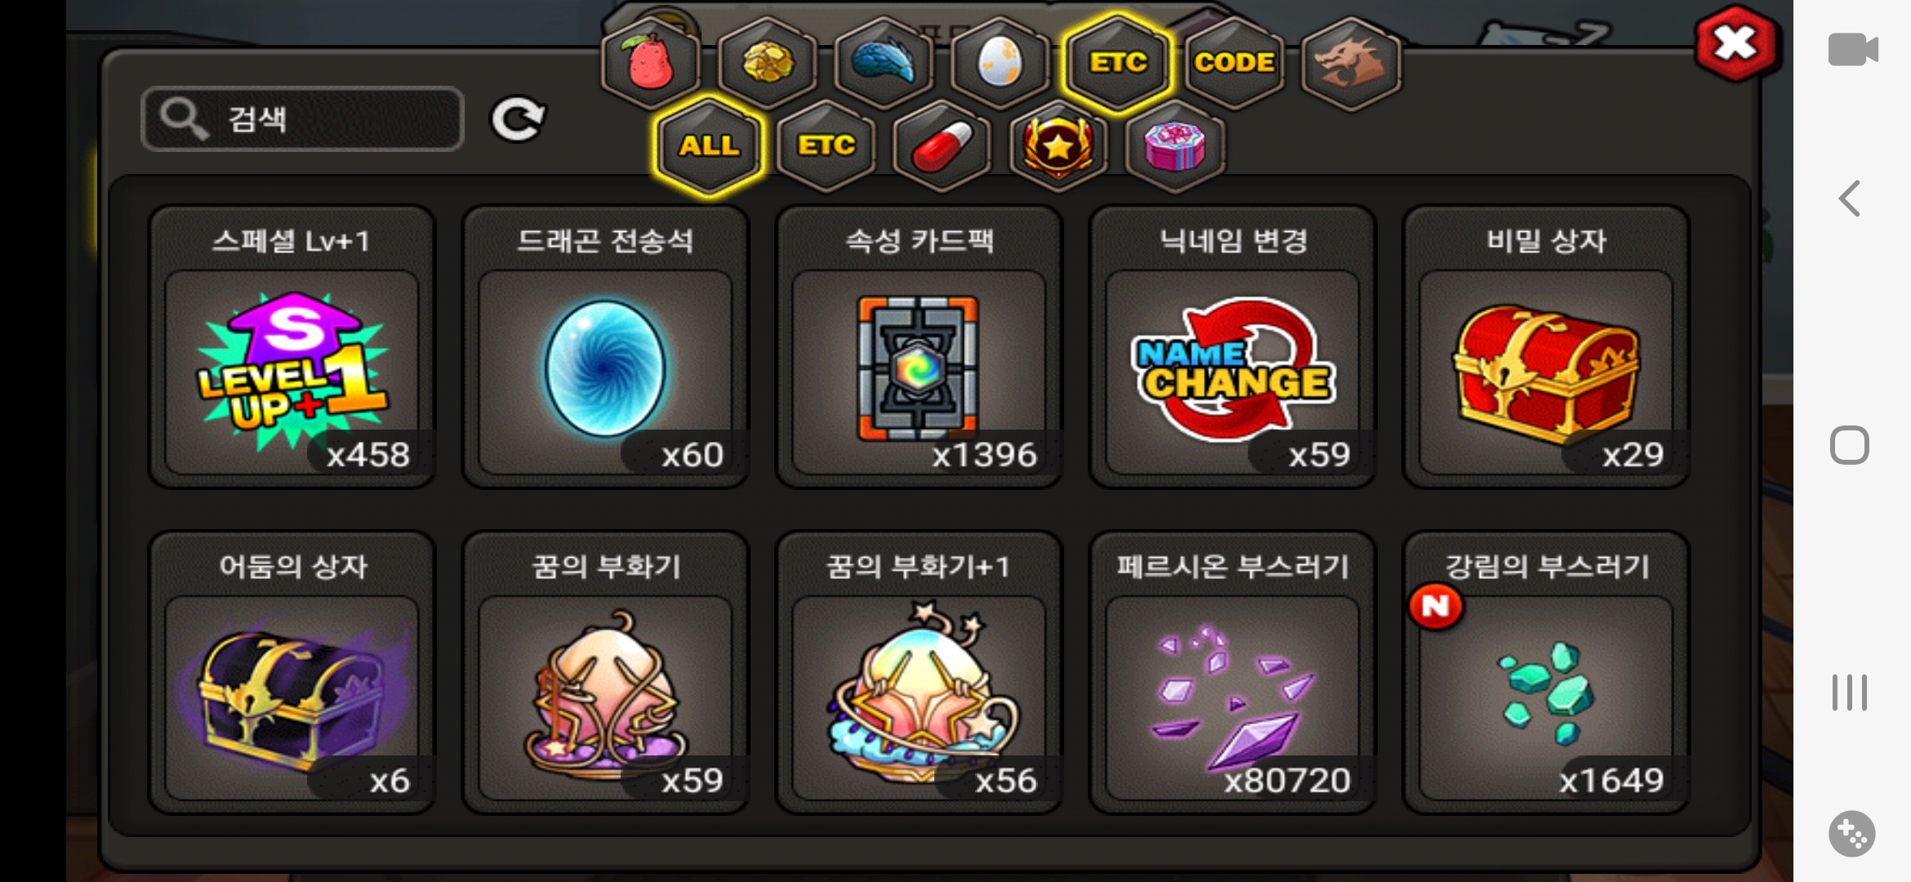The height and width of the screenshot is (882, 1911).
Task: Open the gold nugget category tab
Action: point(767,63)
